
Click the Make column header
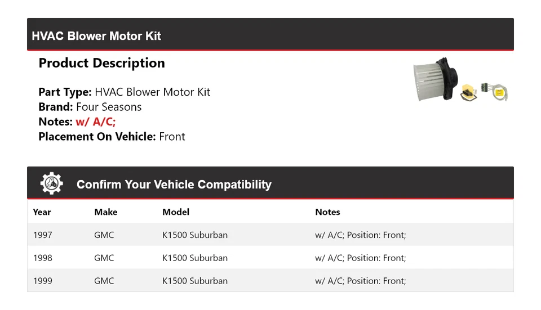105,212
